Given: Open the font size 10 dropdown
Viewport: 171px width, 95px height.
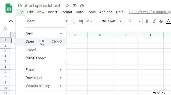Looking at the screenshot, I should tap(134, 21).
